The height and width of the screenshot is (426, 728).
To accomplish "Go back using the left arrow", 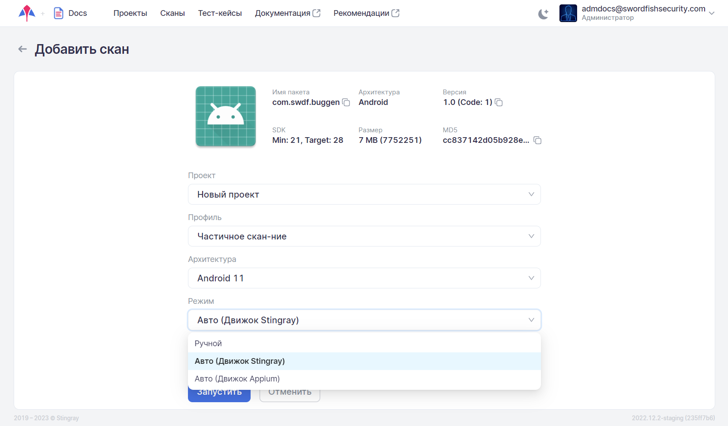I will point(23,49).
